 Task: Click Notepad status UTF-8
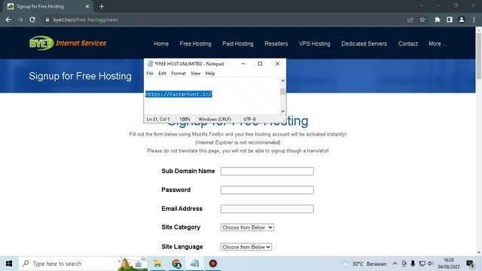tap(249, 119)
